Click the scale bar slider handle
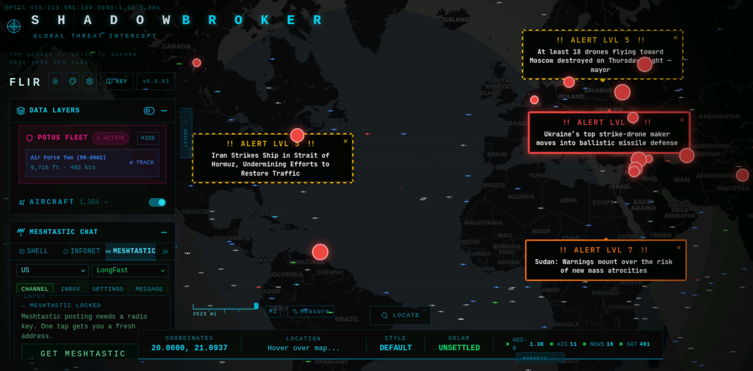The width and height of the screenshot is (753, 371). coord(256,306)
